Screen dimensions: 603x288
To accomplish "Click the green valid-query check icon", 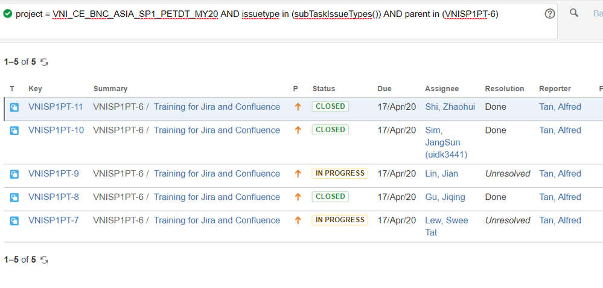I will [x=7, y=14].
